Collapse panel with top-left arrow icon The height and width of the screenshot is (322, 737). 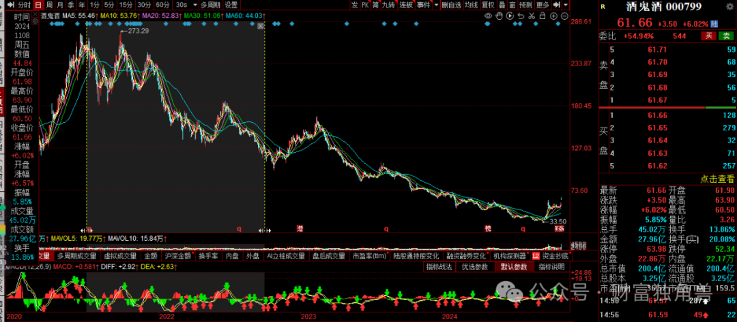click(11, 5)
